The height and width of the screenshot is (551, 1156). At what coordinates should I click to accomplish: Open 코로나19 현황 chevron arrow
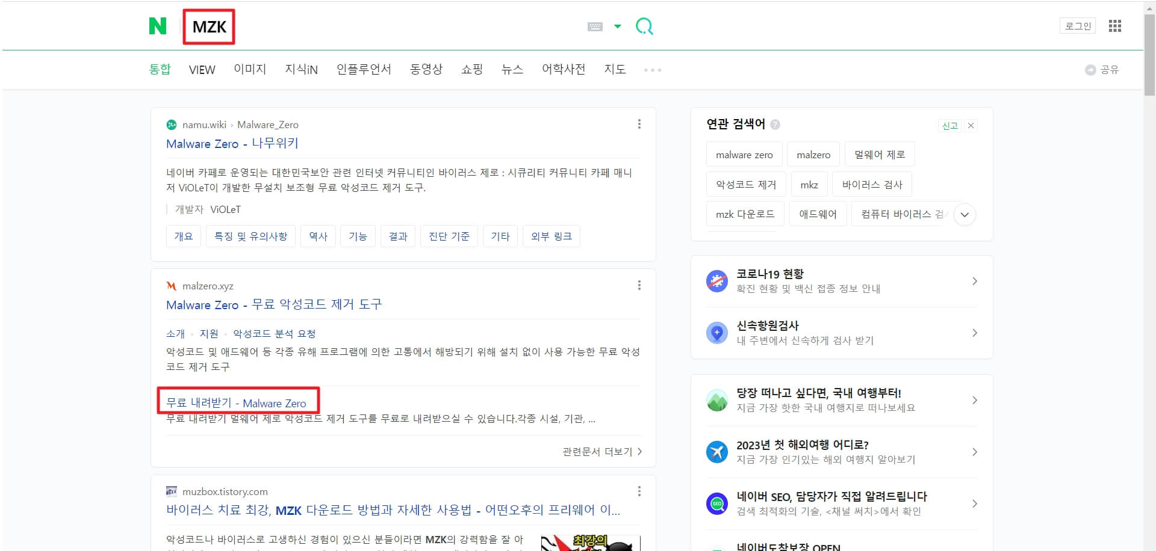pos(974,281)
